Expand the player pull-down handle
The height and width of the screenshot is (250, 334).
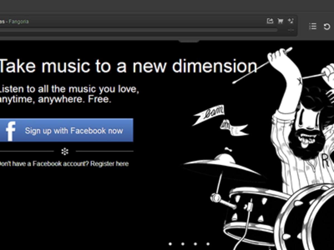189,41
